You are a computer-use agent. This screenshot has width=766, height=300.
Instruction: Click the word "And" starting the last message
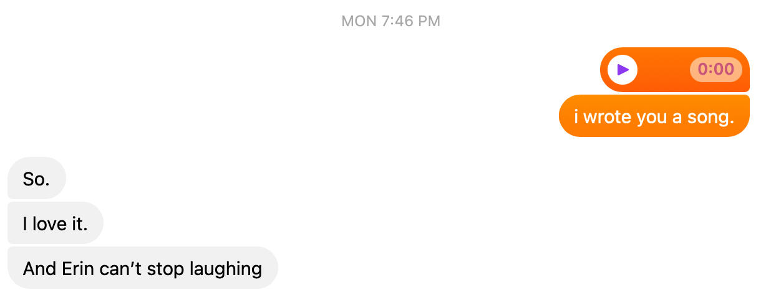click(x=39, y=268)
